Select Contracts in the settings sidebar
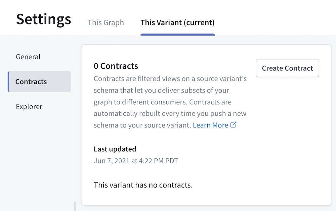 pyautogui.click(x=31, y=82)
